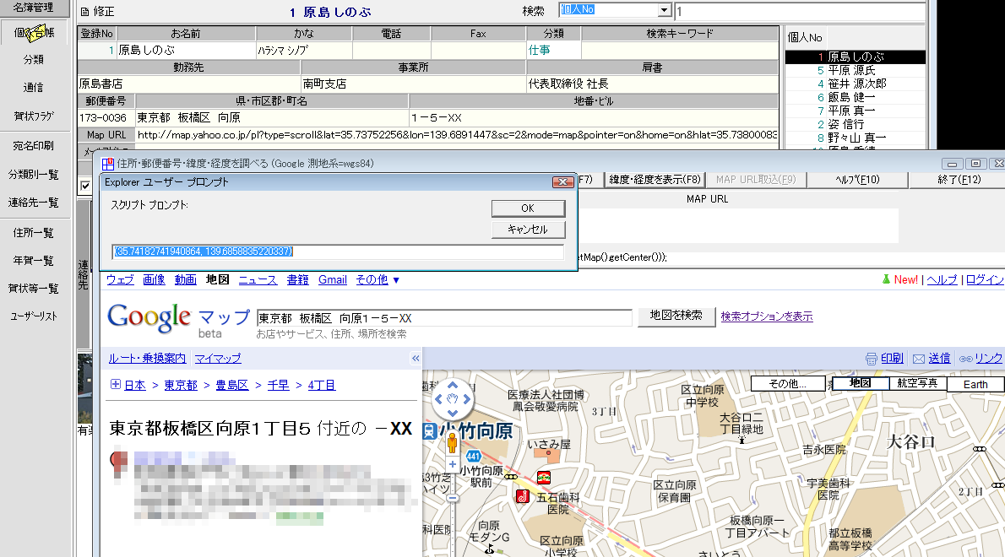Open 通信 in the sidebar
The width and height of the screenshot is (1005, 557).
[x=34, y=88]
